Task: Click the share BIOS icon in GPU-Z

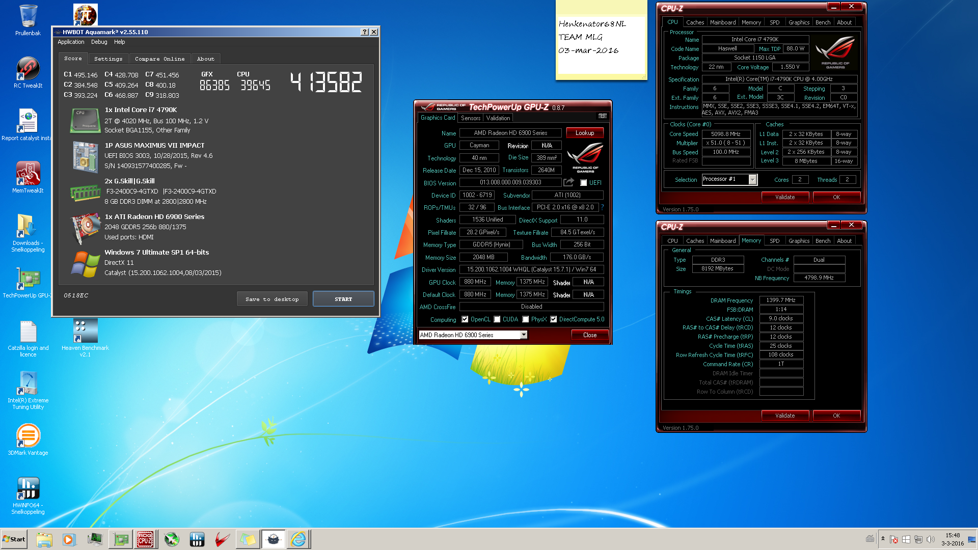Action: (x=568, y=182)
